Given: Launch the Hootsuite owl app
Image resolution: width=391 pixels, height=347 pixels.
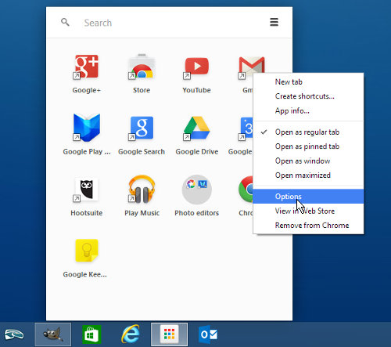Looking at the screenshot, I should point(87,190).
